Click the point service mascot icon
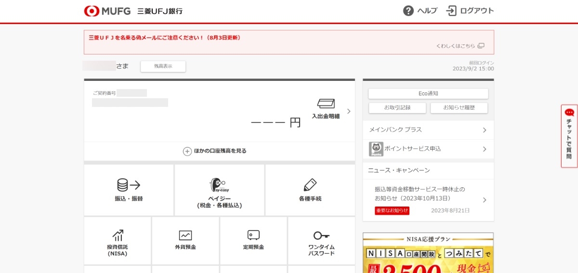This screenshot has width=578, height=273. 376,149
